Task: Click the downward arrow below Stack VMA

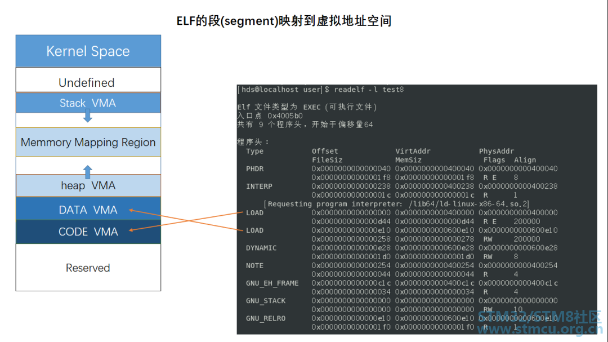Action: point(88,116)
